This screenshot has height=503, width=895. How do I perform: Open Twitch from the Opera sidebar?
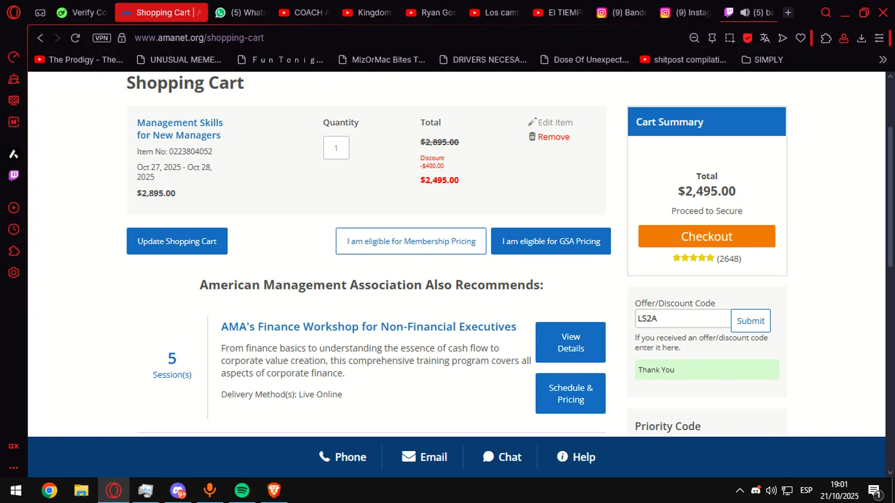[14, 175]
